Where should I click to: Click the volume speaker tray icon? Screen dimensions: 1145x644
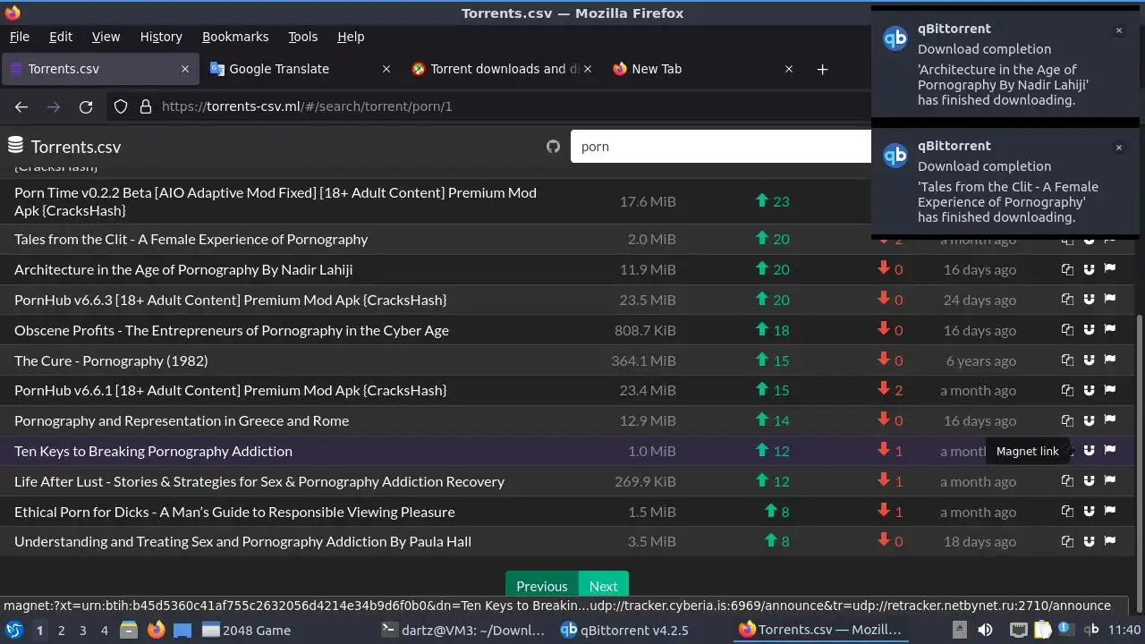point(985,630)
